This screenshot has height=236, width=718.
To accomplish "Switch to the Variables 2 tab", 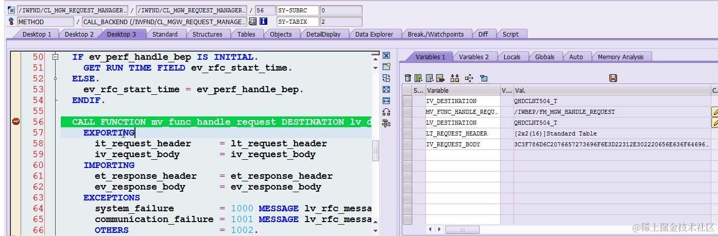I will point(474,57).
